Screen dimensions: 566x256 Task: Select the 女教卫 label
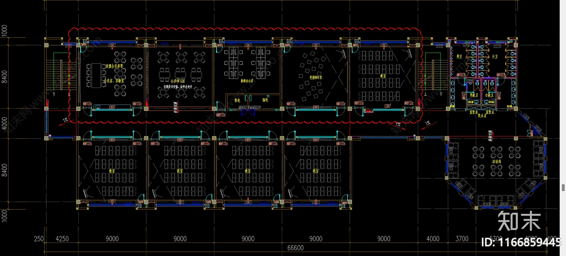point(489,95)
